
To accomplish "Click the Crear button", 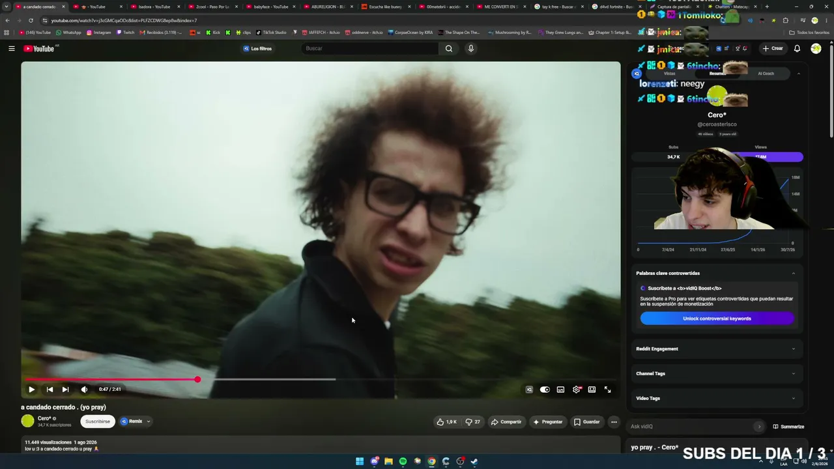I will (x=773, y=48).
